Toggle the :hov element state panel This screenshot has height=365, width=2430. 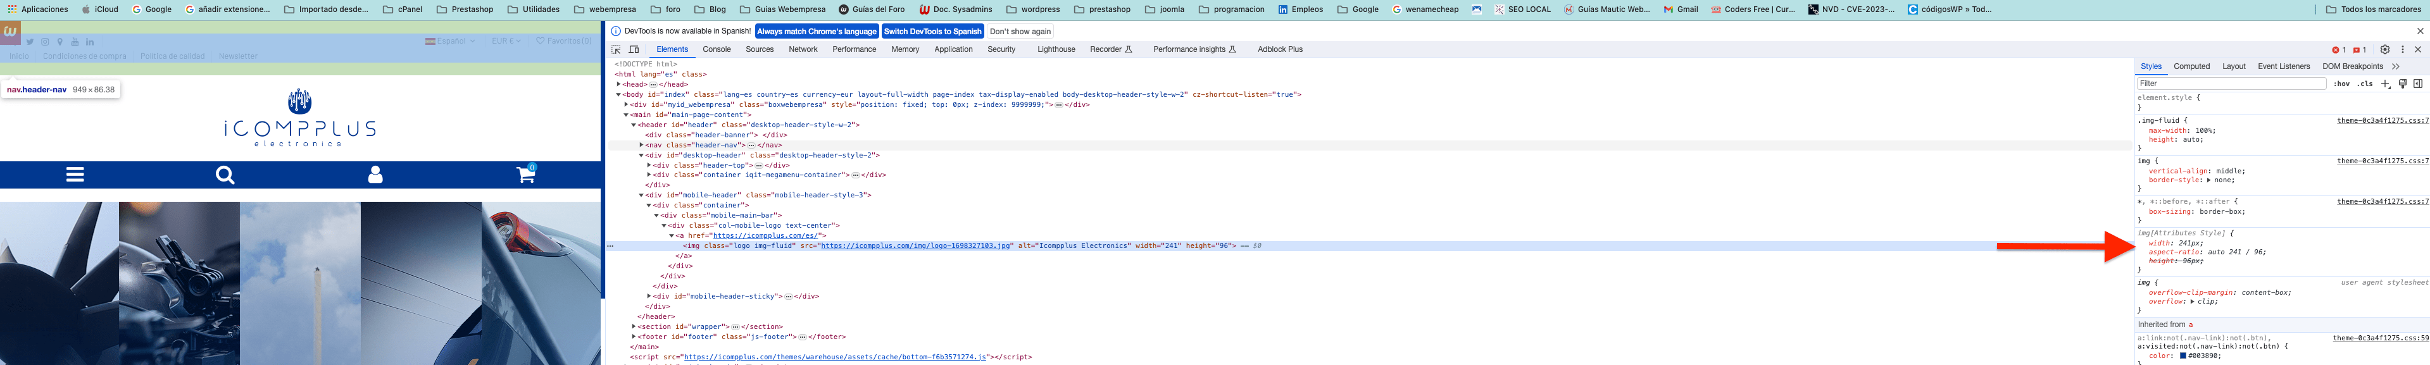coord(2342,84)
